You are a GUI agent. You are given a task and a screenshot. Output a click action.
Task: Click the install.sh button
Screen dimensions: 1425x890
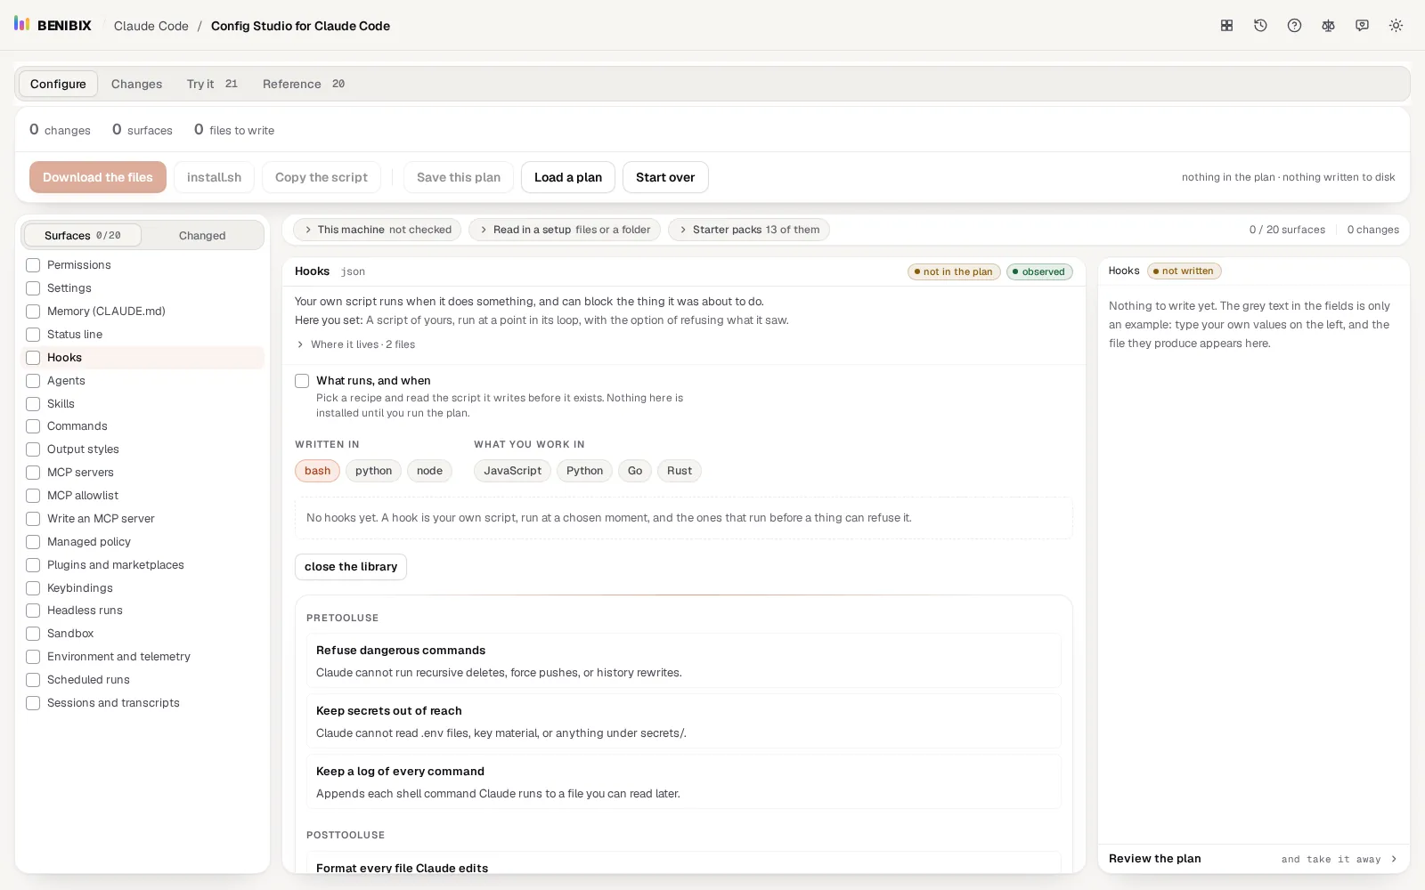pyautogui.click(x=214, y=177)
